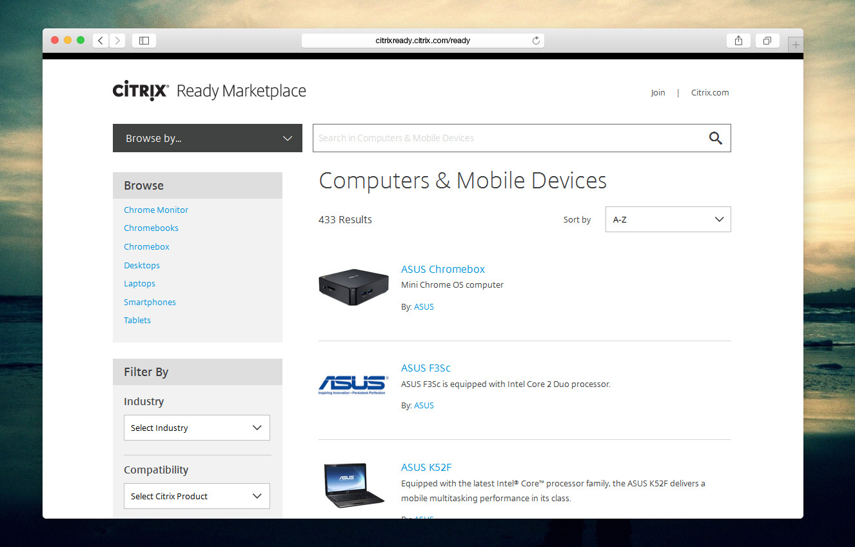Expand the Select Citrix Product dropdown
Screen dimensions: 855x547
[x=197, y=496]
